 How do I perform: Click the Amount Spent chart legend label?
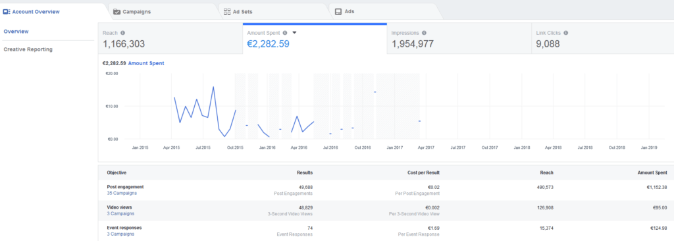click(x=146, y=63)
